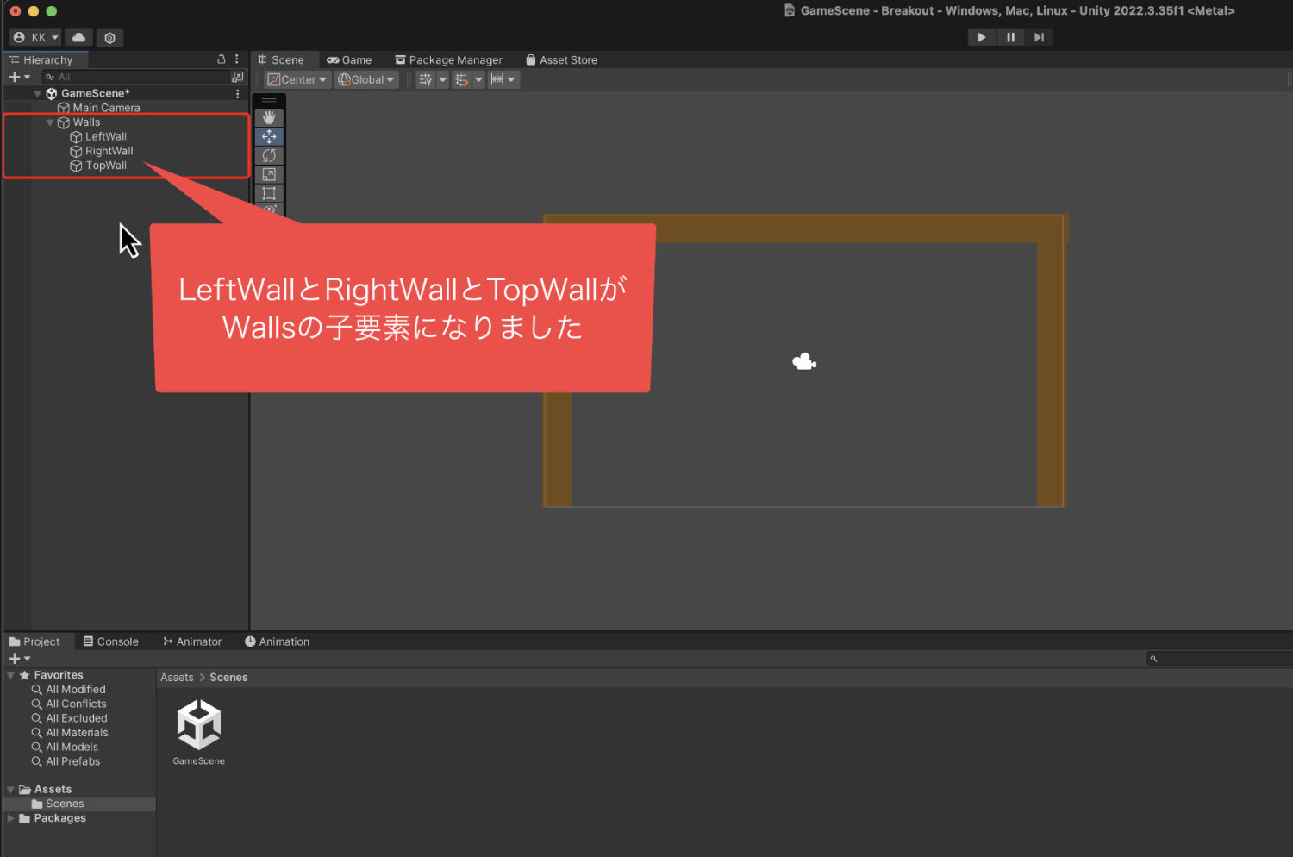This screenshot has width=1293, height=857.
Task: Select Main Camera in Hierarchy
Action: pos(106,108)
